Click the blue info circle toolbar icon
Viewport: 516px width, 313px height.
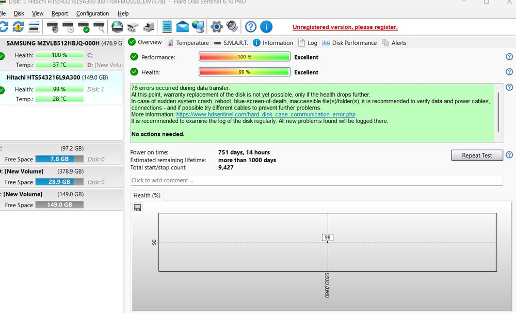pyautogui.click(x=266, y=27)
